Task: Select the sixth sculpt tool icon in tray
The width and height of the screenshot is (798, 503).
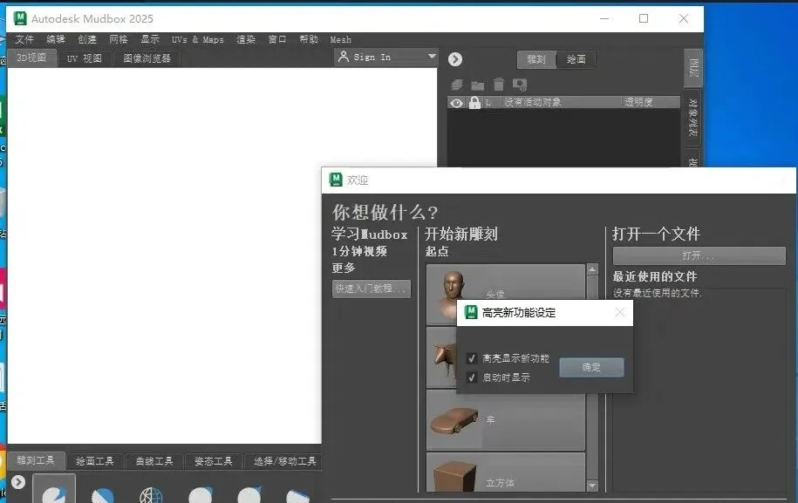Action: pos(297,495)
